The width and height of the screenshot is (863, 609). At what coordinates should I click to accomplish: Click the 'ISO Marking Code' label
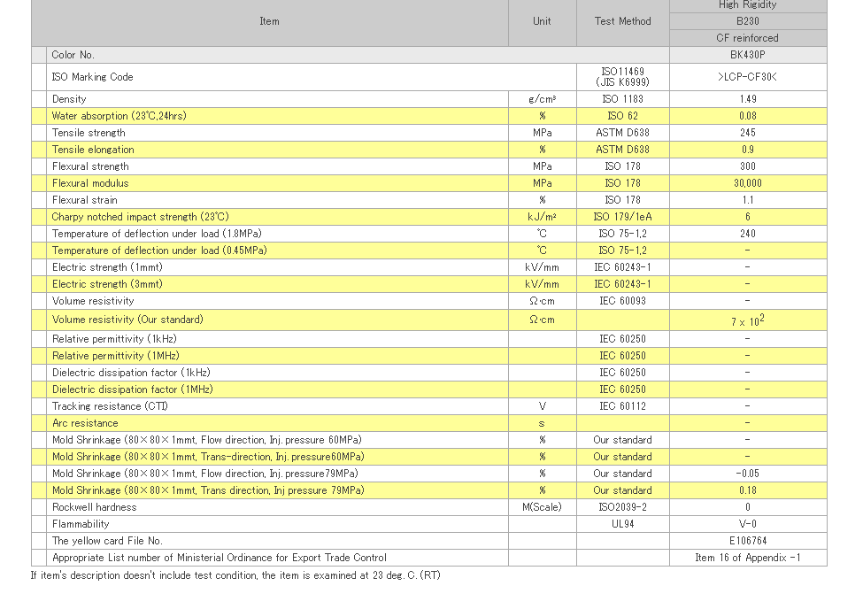click(92, 77)
